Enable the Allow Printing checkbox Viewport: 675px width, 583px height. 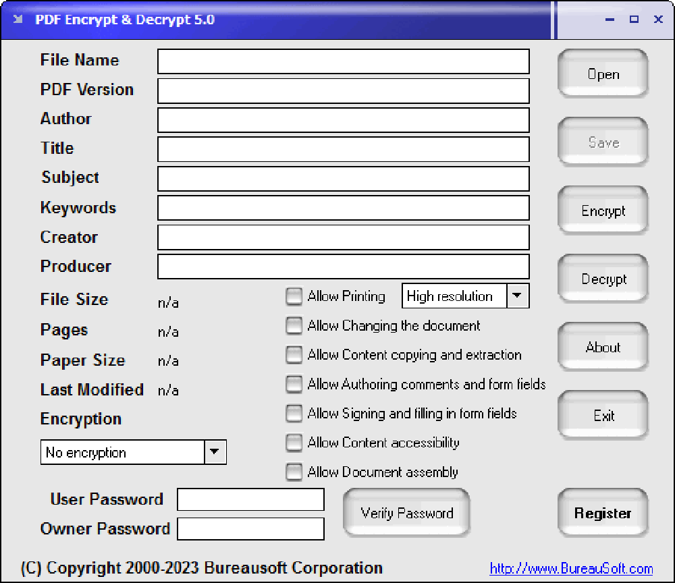294,296
